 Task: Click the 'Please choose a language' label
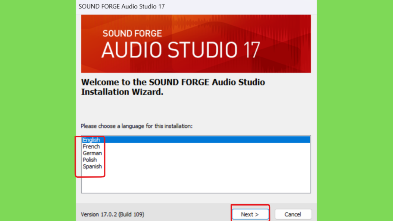click(137, 126)
